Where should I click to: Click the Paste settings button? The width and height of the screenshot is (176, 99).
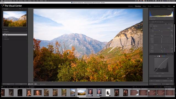[21, 84]
